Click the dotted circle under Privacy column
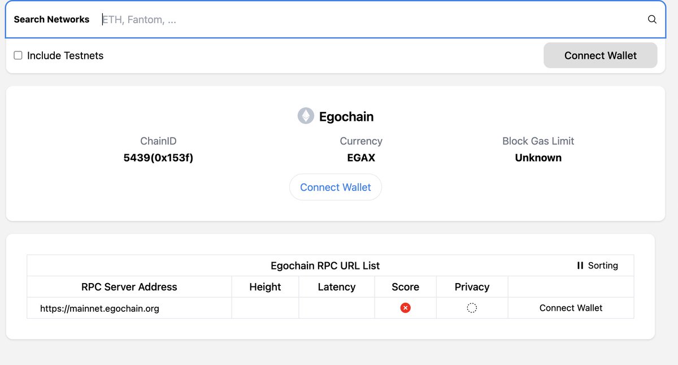 coord(472,308)
